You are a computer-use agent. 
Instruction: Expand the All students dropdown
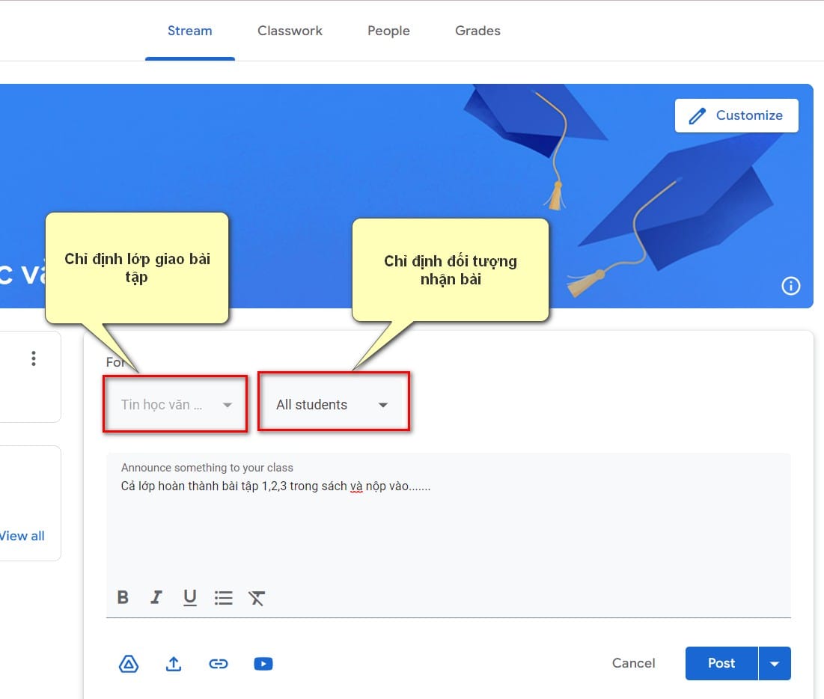point(333,405)
